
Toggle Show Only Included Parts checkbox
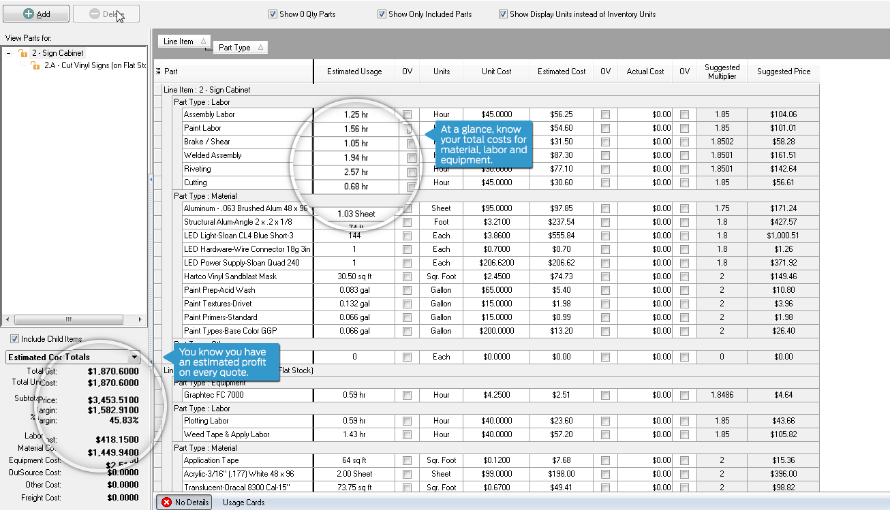click(x=382, y=14)
